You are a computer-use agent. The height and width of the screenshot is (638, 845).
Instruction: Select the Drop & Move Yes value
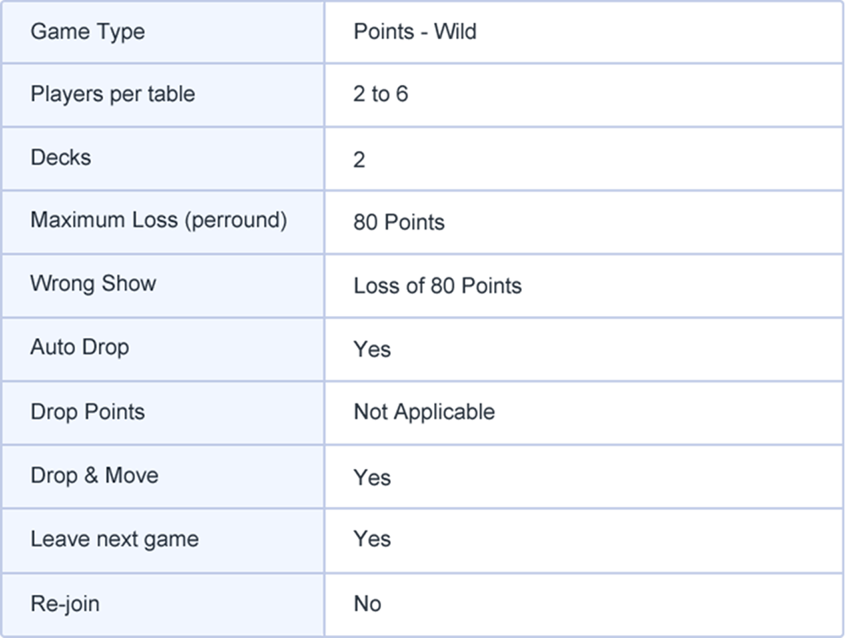(x=372, y=478)
